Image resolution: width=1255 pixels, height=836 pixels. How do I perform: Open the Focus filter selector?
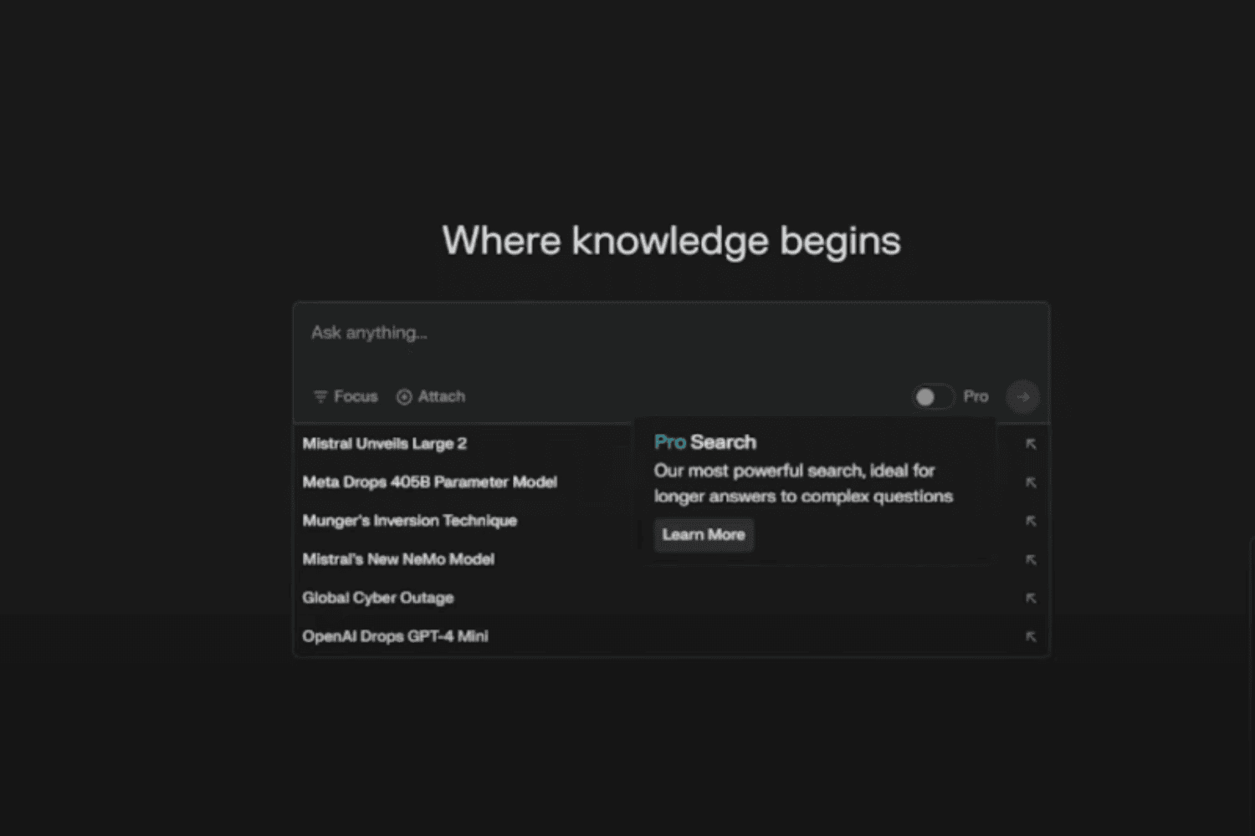(346, 396)
